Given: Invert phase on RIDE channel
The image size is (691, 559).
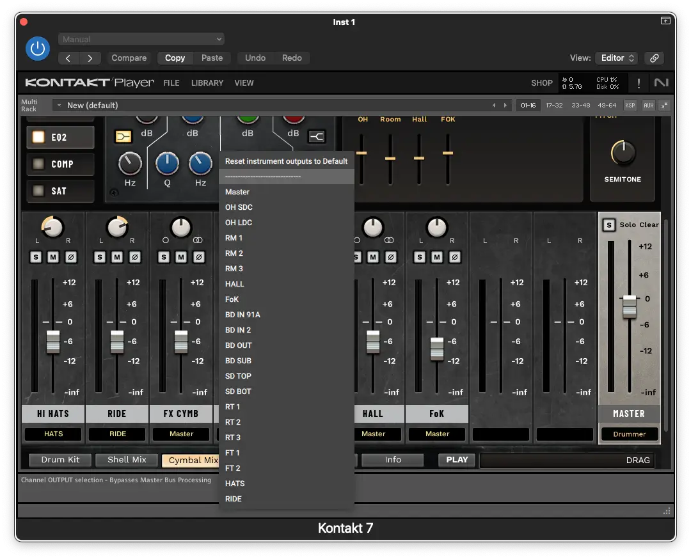Looking at the screenshot, I should pyautogui.click(x=135, y=257).
